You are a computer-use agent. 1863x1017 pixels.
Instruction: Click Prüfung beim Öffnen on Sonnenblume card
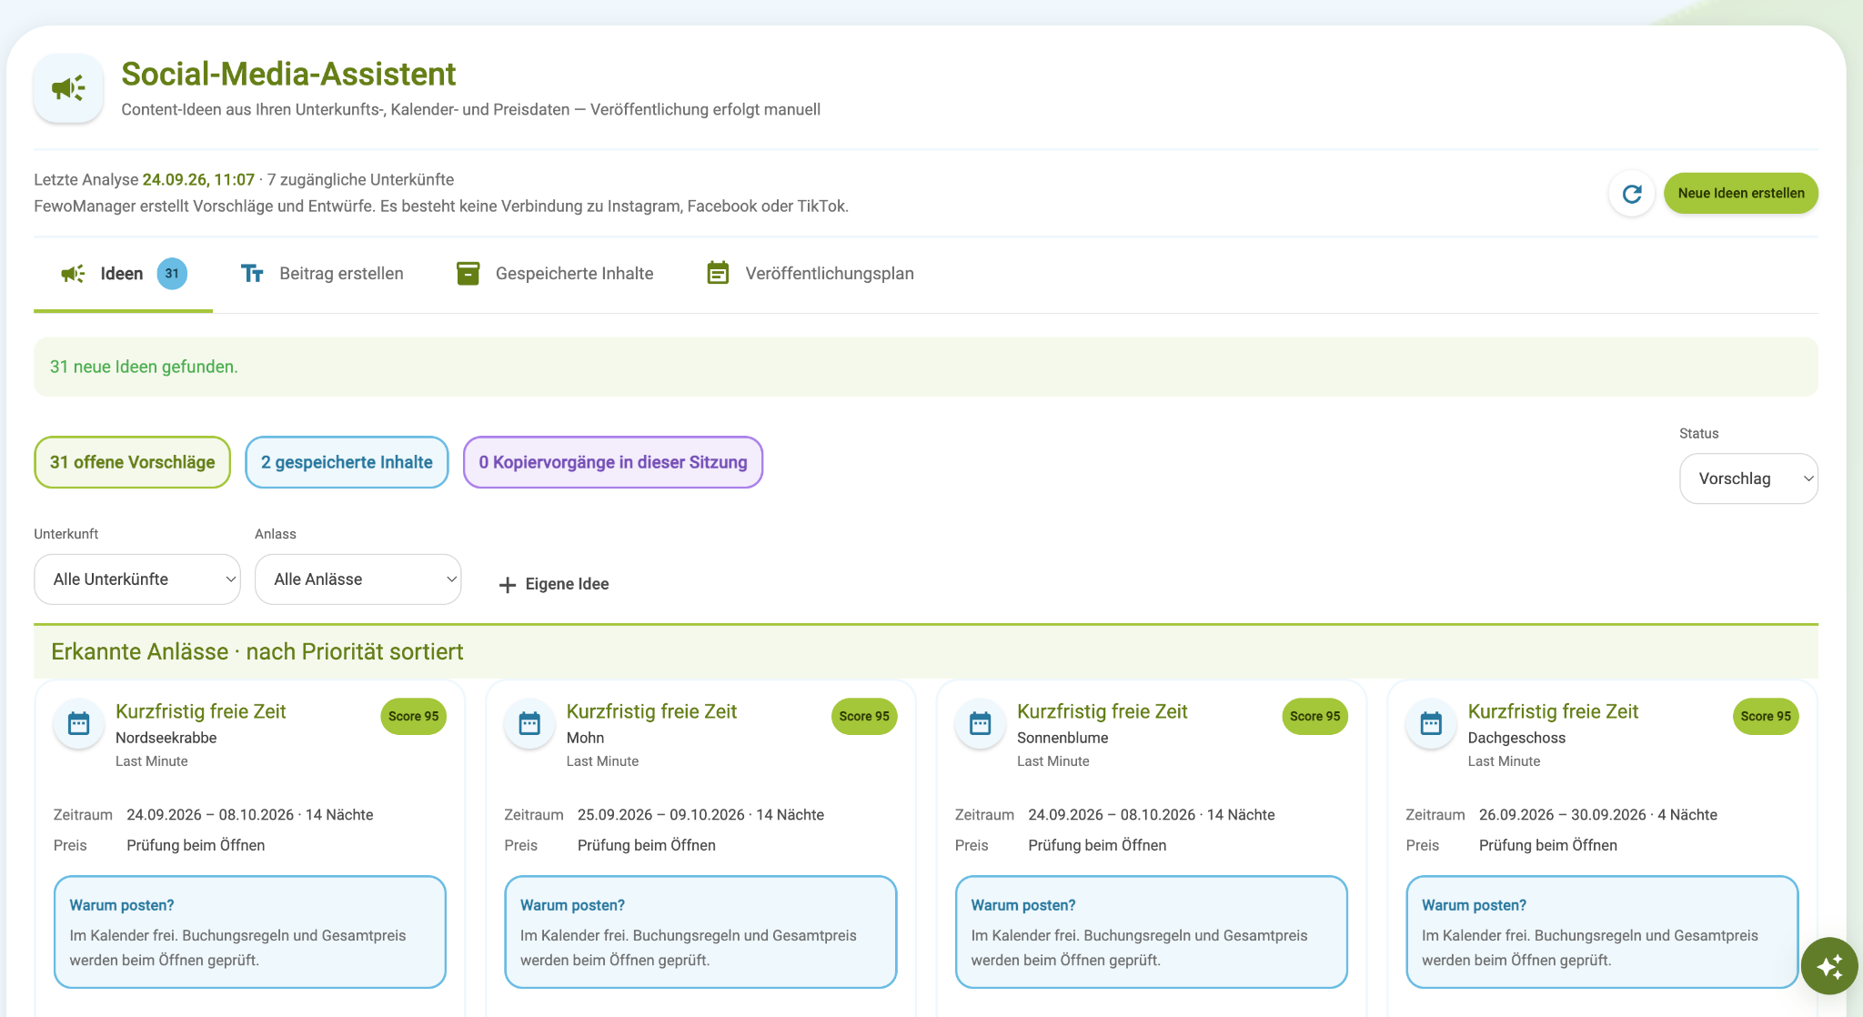click(x=1097, y=845)
